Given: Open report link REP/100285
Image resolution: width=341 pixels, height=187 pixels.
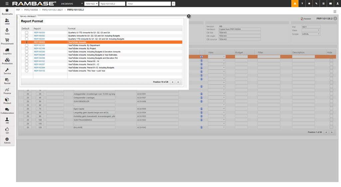Looking at the screenshot, I should pos(39,52).
